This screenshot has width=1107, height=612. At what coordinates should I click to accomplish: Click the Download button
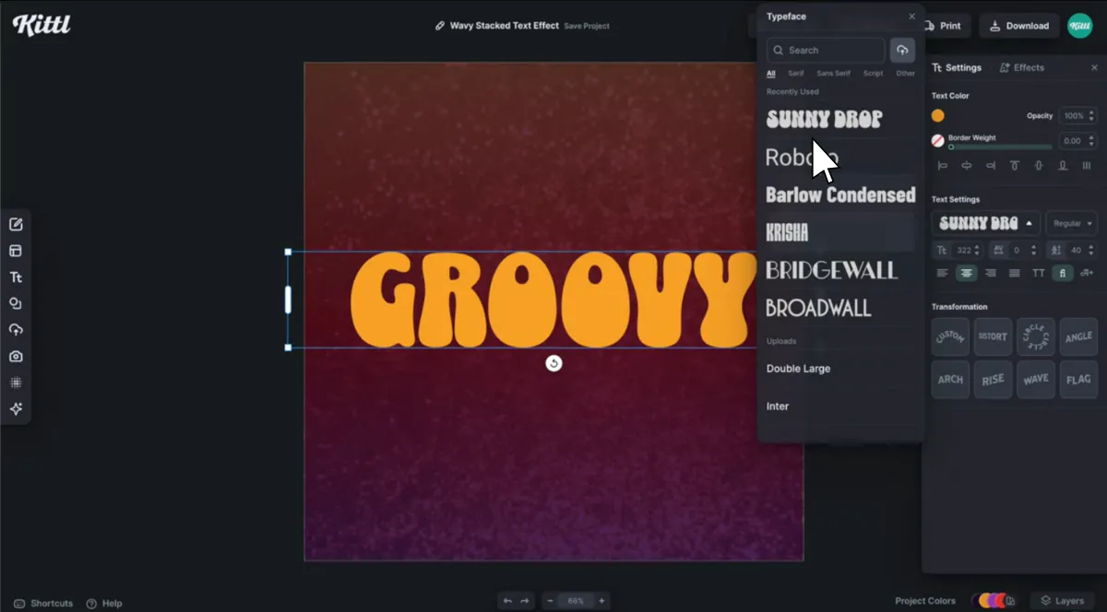pyautogui.click(x=1018, y=25)
